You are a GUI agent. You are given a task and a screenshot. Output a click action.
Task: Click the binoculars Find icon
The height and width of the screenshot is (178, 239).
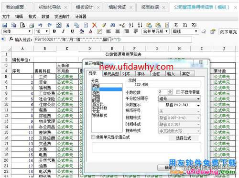113,25
